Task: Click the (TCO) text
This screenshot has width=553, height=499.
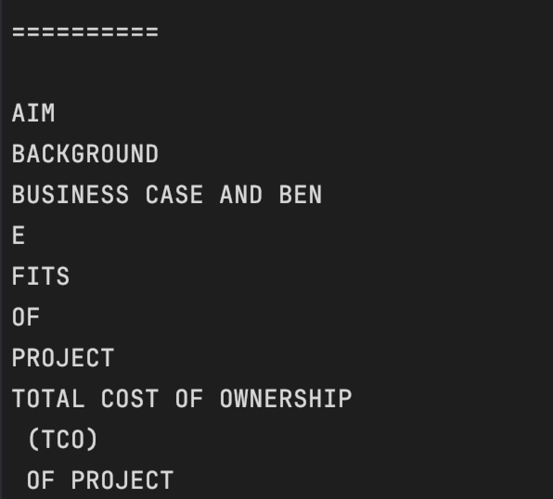Action: point(63,439)
